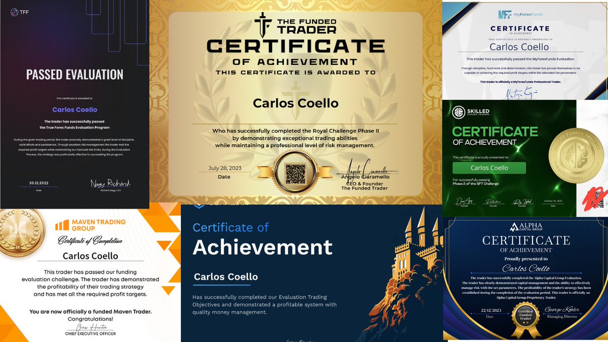The height and width of the screenshot is (342, 608).
Task: Click the cursive Carlos Coello on the Alpha certificate
Action: coord(525,269)
